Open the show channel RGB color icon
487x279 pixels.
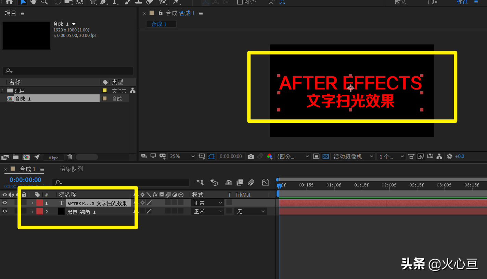[270, 156]
